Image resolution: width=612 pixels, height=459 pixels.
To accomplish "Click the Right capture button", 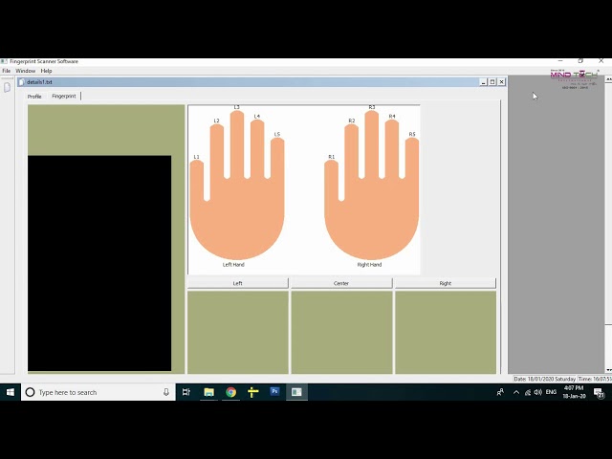I will coord(445,283).
